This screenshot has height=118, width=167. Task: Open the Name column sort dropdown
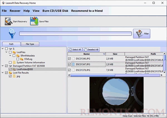(104, 54)
